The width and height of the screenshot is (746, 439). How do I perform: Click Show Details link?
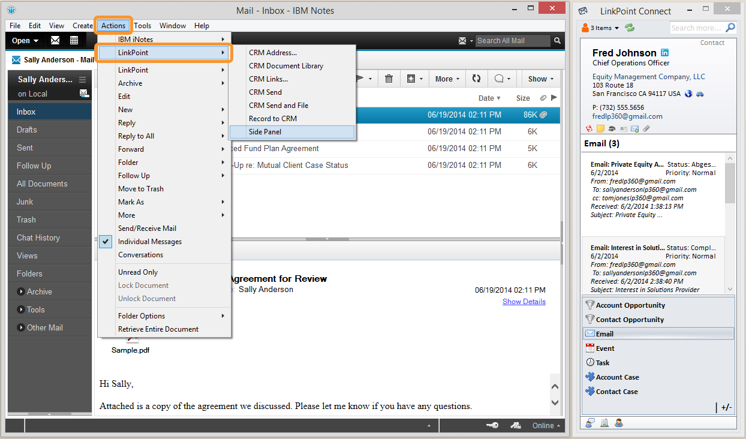pos(524,302)
